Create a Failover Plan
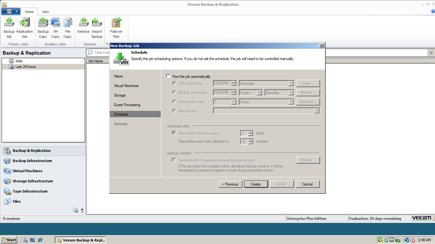Image resolution: width=435 pixels, height=244 pixels. coord(116,27)
